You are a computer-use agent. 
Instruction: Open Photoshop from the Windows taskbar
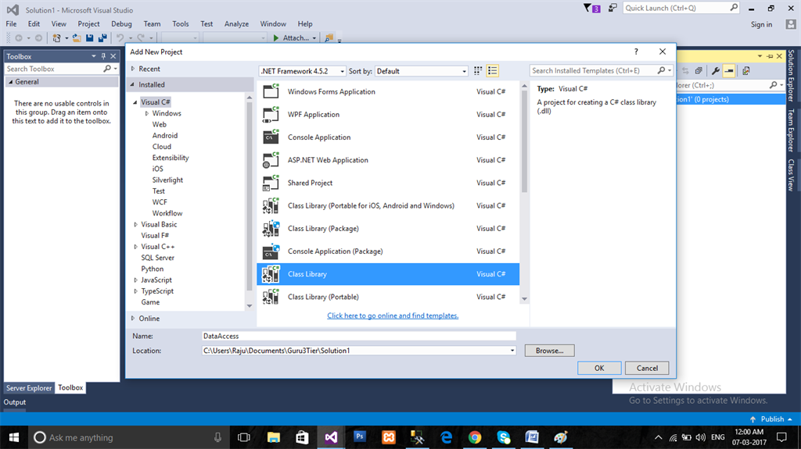[360, 437]
